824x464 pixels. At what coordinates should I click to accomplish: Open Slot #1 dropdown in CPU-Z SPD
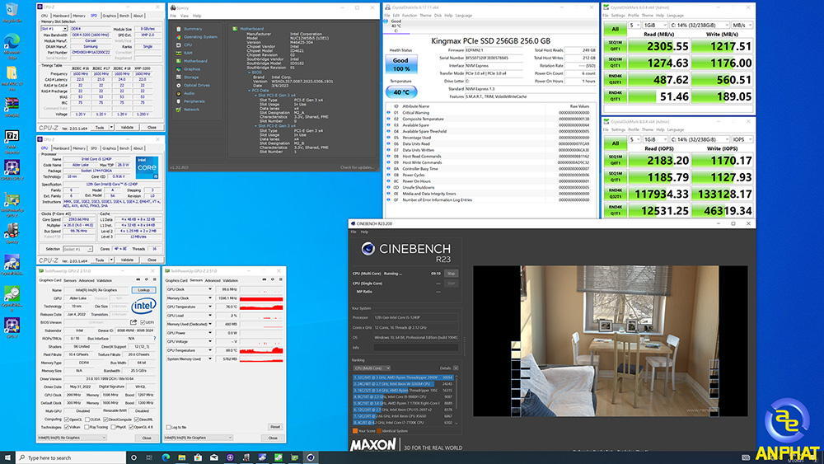pyautogui.click(x=54, y=29)
